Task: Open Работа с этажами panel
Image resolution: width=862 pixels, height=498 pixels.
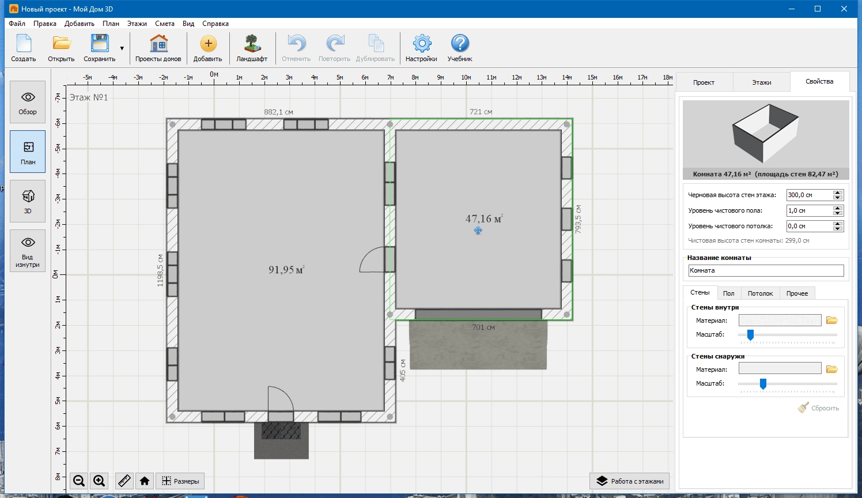Action: pyautogui.click(x=630, y=481)
